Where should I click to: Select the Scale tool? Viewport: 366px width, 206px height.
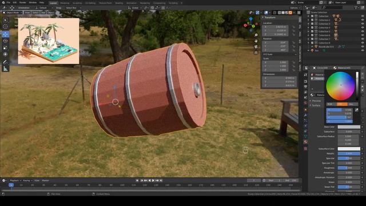5,47
